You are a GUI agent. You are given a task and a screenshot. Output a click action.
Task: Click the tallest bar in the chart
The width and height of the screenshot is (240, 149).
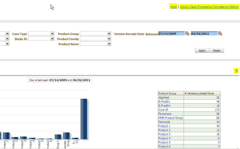pyautogui.click(x=84, y=119)
